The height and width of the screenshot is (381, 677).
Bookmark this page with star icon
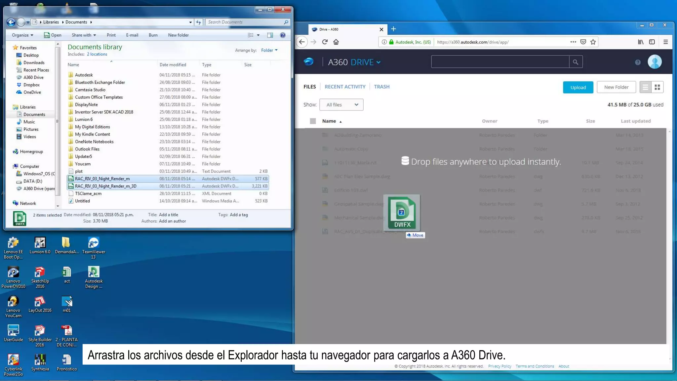point(593,42)
